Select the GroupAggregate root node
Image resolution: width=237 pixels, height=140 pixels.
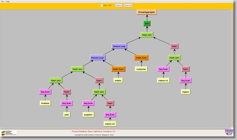pos(147,12)
